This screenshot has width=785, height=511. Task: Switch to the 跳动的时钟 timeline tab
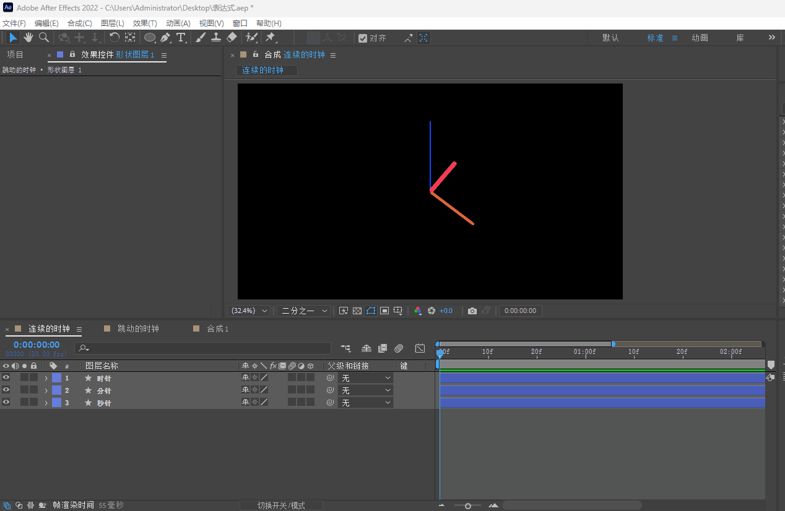pos(138,328)
